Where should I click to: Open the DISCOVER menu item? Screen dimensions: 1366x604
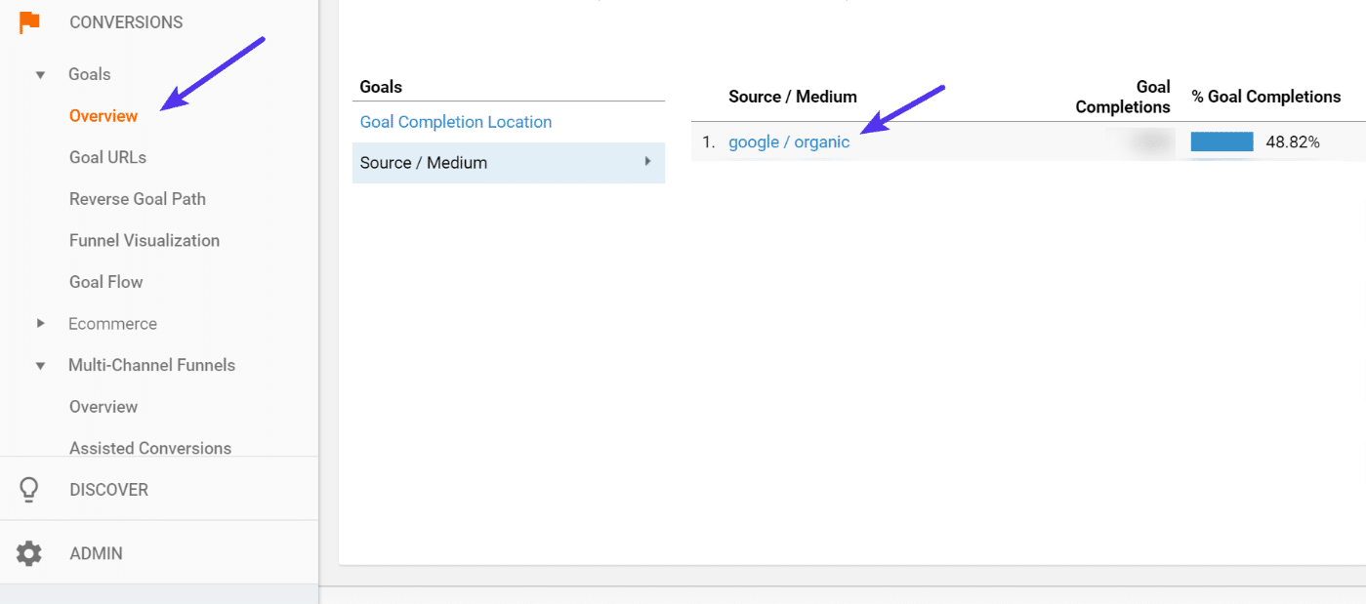coord(109,490)
